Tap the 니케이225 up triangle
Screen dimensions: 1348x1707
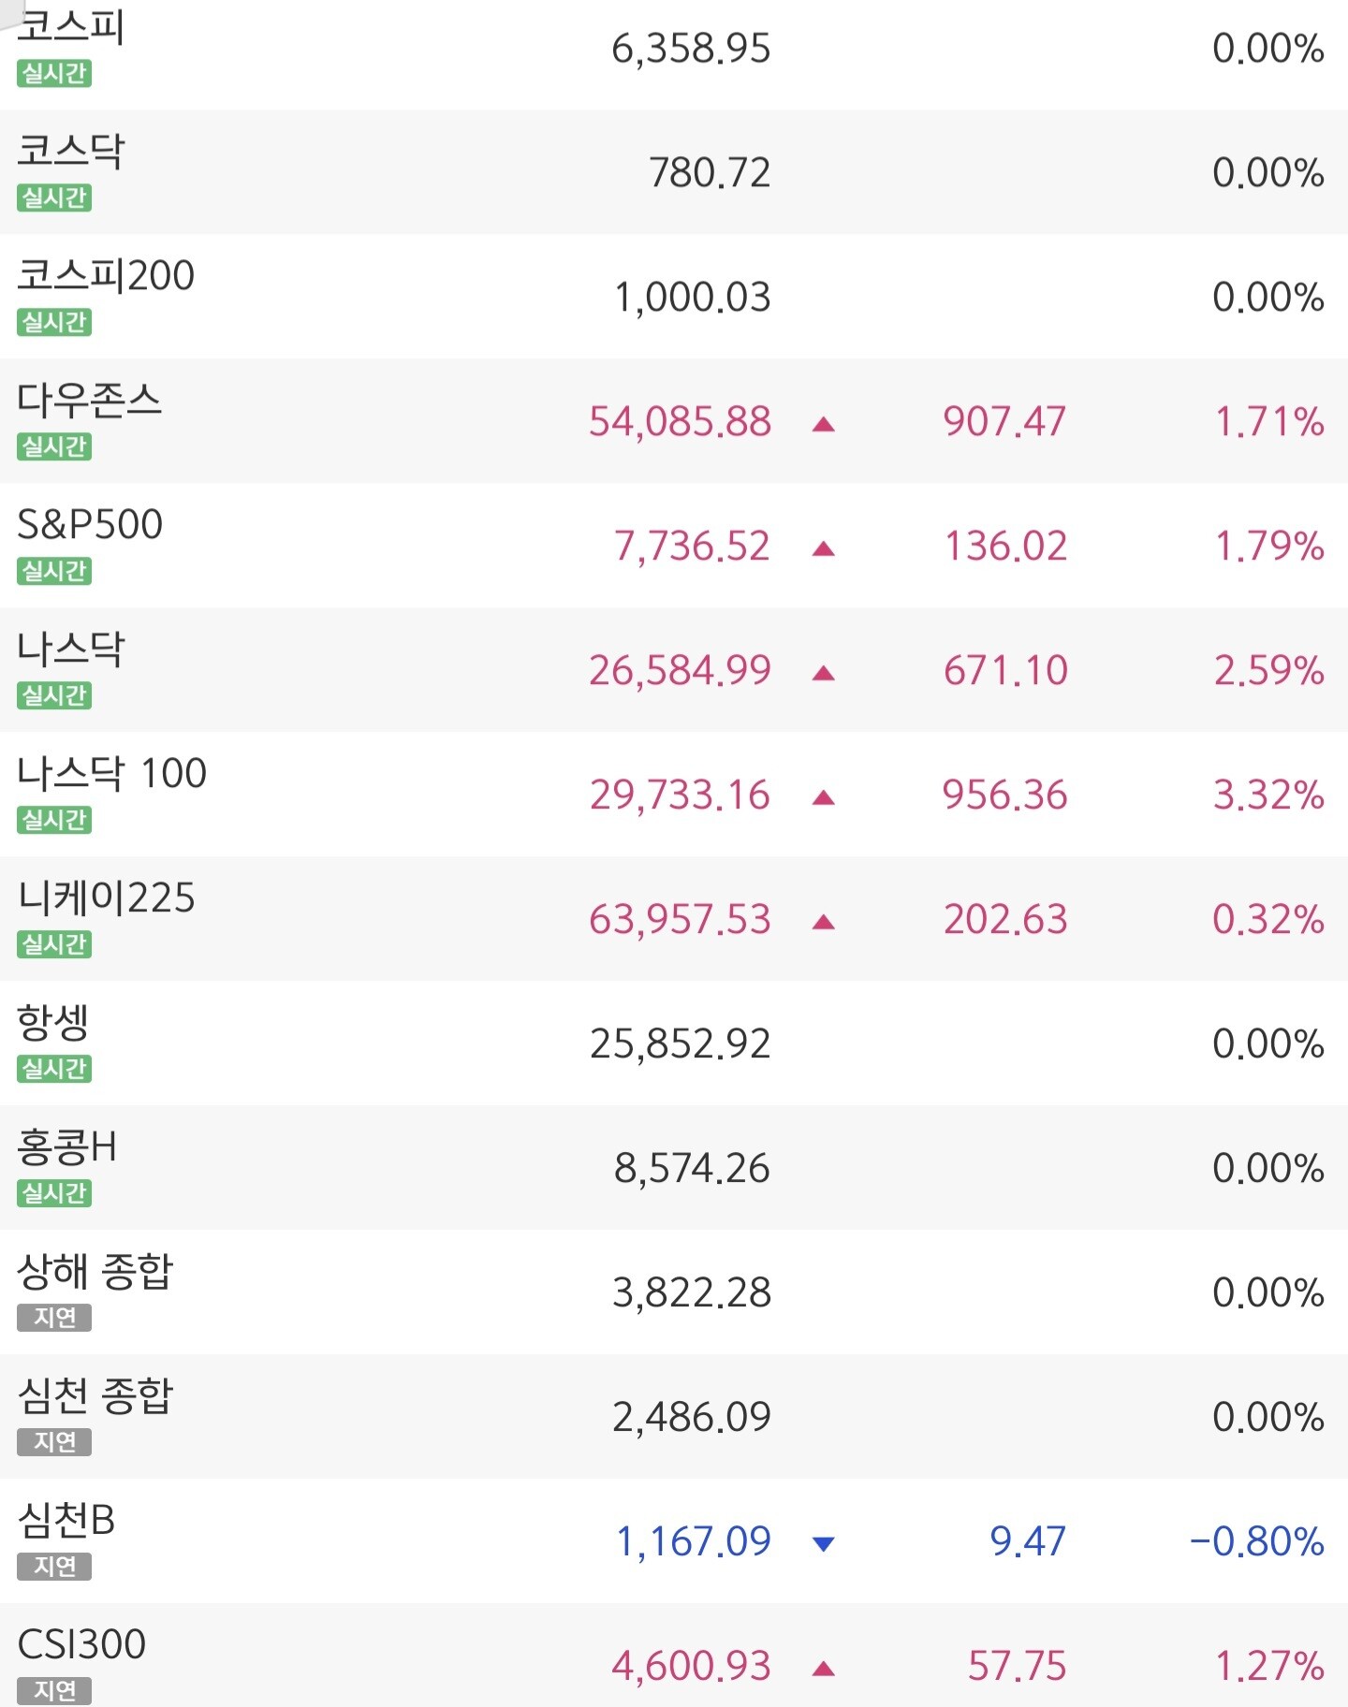click(x=824, y=922)
